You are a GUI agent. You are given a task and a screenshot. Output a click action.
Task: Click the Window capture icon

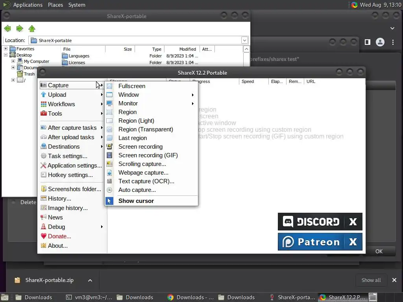tap(109, 95)
